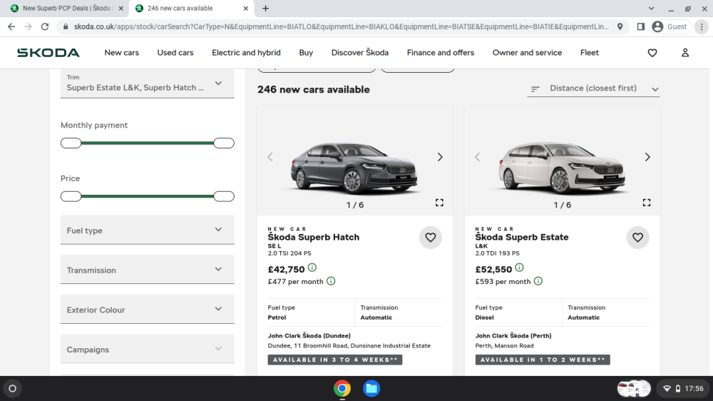Expand the Fuel type filter
The width and height of the screenshot is (713, 401).
pos(148,230)
